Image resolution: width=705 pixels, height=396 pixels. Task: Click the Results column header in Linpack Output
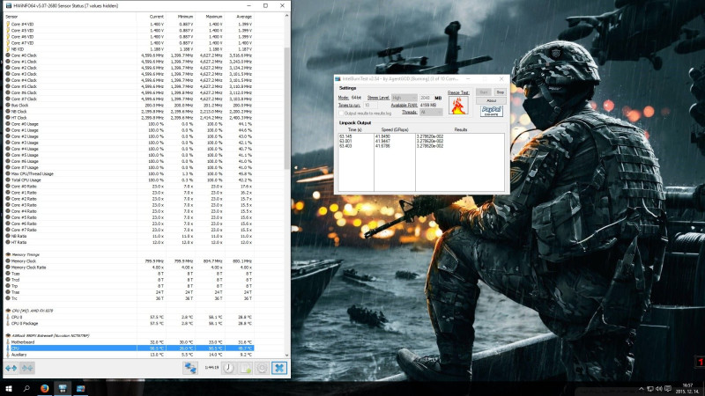coord(460,129)
